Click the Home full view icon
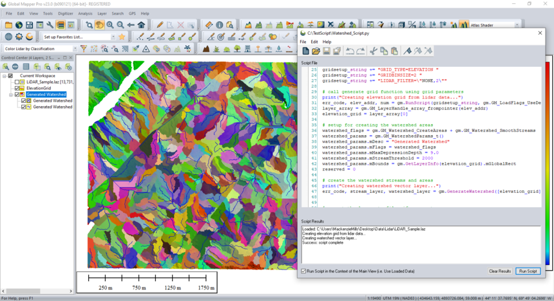This screenshot has width=554, height=301. point(141,25)
